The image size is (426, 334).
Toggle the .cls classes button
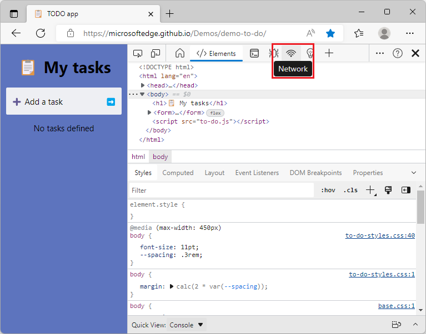click(350, 190)
